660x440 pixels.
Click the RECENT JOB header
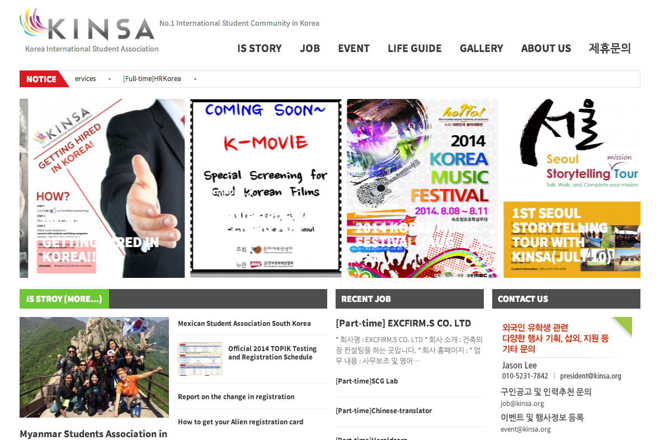409,299
